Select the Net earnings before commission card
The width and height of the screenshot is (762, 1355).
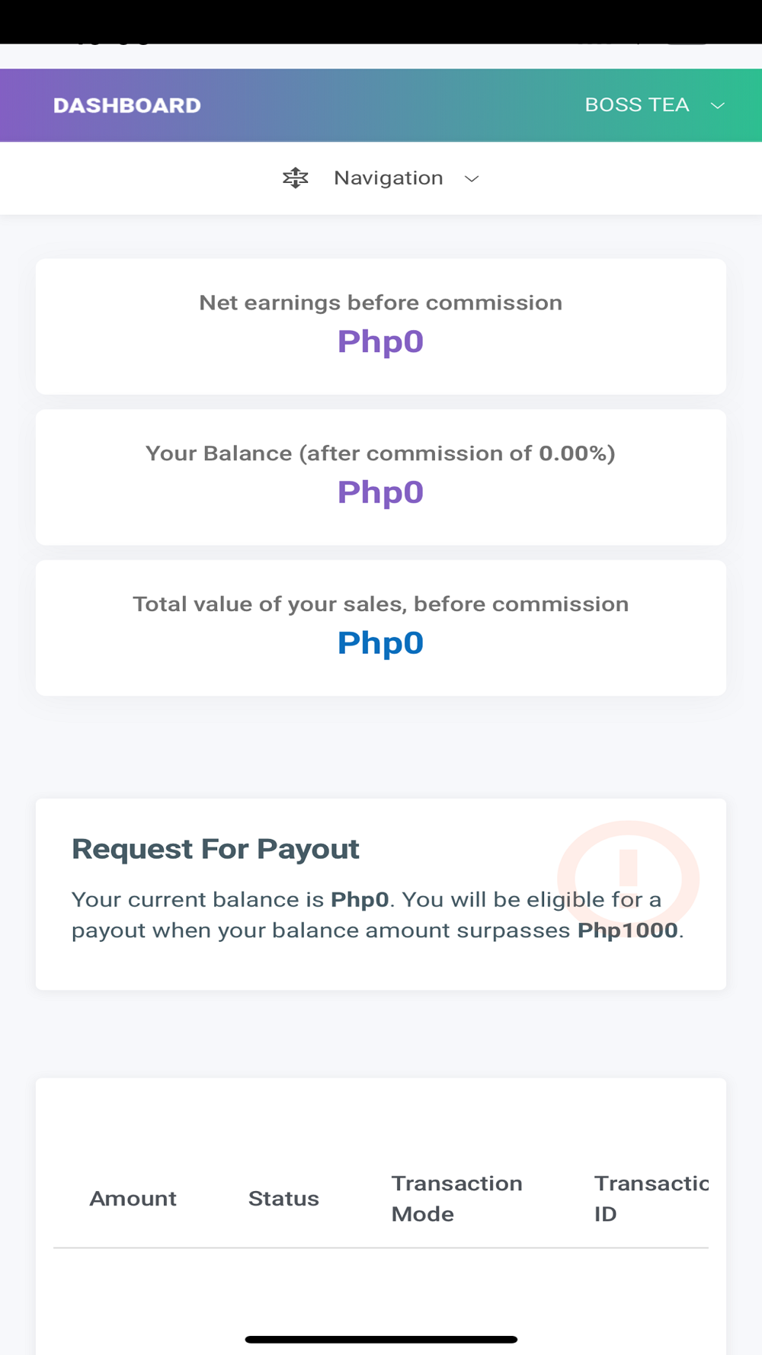point(381,326)
